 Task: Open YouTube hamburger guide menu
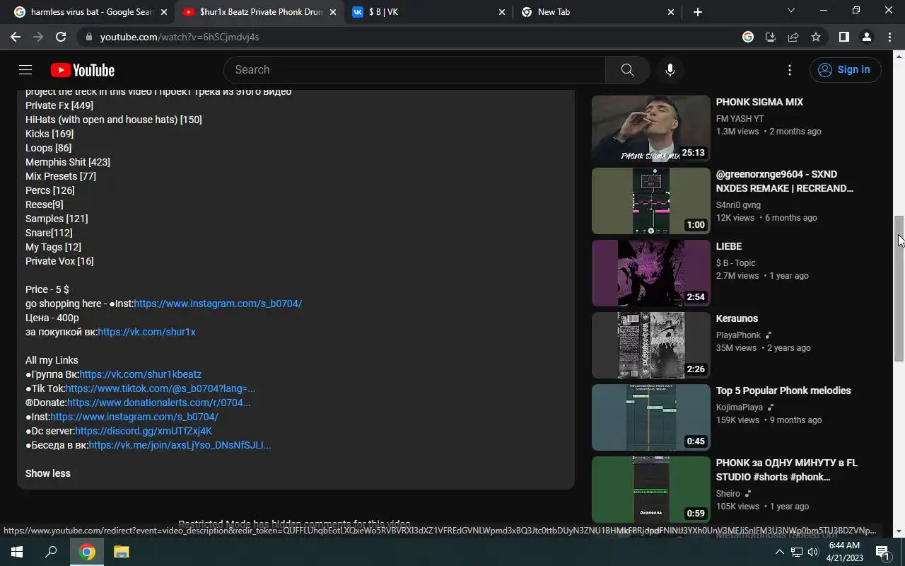click(25, 69)
